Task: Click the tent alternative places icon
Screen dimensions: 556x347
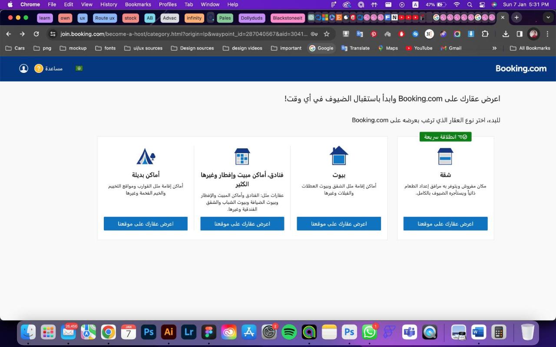Action: pos(146,157)
